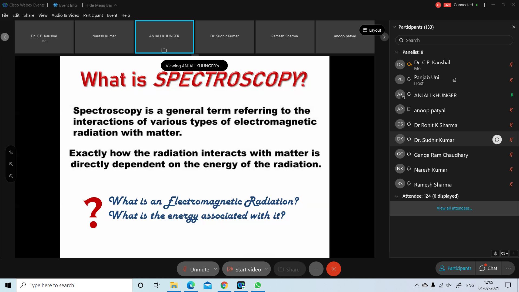
Task: Show previous video thumbnails with left arrow
Action: [x=5, y=37]
